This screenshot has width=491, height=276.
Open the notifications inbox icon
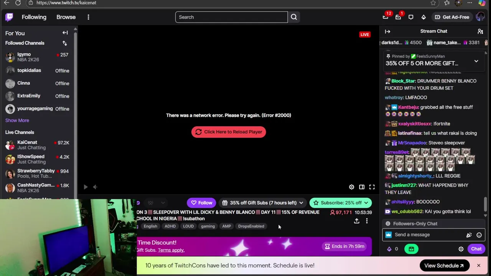[398, 17]
